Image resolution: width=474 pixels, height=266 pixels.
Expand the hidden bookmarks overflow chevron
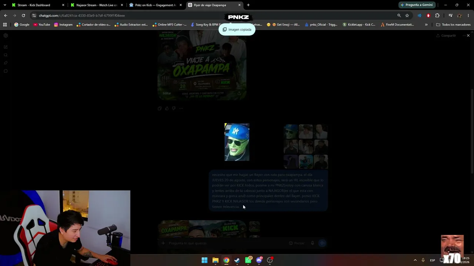tap(426, 25)
